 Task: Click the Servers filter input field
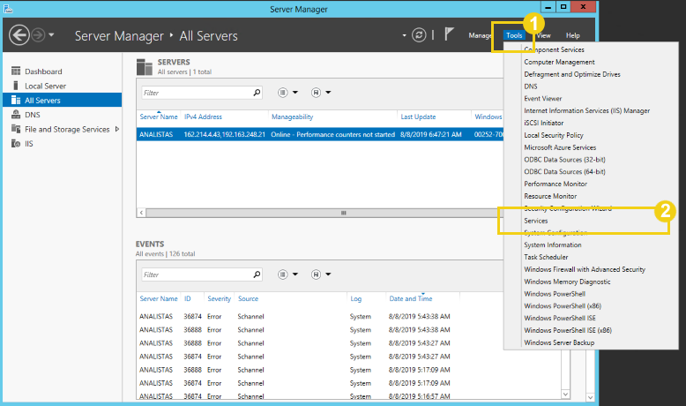tap(197, 93)
